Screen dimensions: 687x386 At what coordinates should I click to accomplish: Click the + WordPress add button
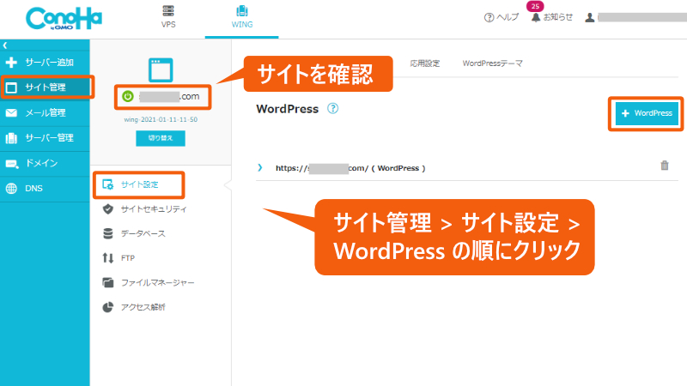point(647,113)
